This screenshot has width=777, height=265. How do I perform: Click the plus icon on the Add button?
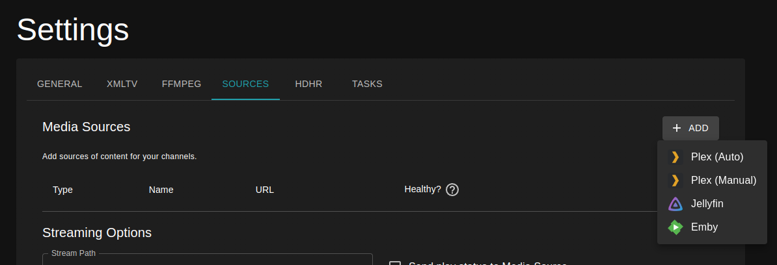click(677, 128)
